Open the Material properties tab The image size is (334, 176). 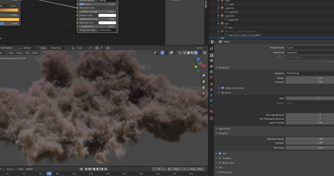click(x=211, y=111)
